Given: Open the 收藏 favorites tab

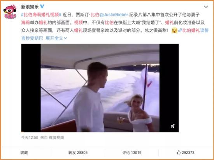Looking at the screenshot, I should [24, 153].
